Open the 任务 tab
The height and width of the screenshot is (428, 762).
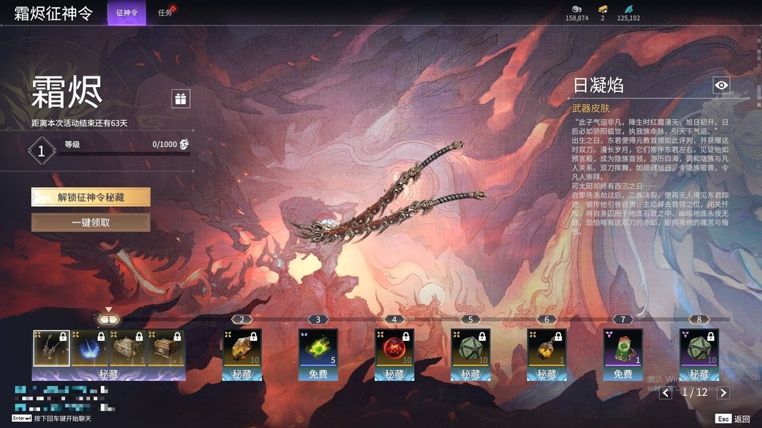[x=165, y=13]
